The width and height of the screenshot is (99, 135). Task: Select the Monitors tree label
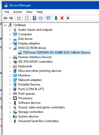tap(24, 75)
